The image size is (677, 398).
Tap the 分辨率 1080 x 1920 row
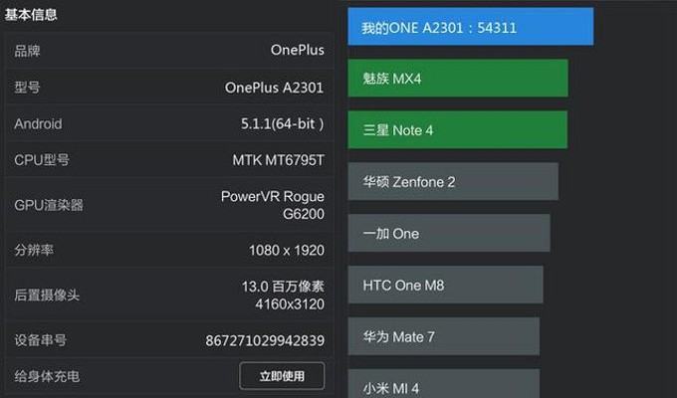(168, 250)
